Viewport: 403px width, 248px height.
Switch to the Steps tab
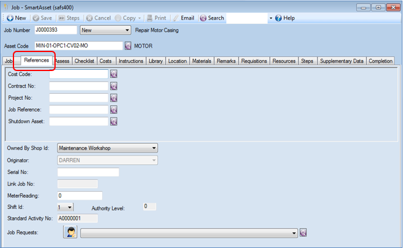307,61
